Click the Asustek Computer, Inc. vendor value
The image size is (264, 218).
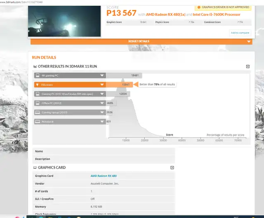click(104, 183)
